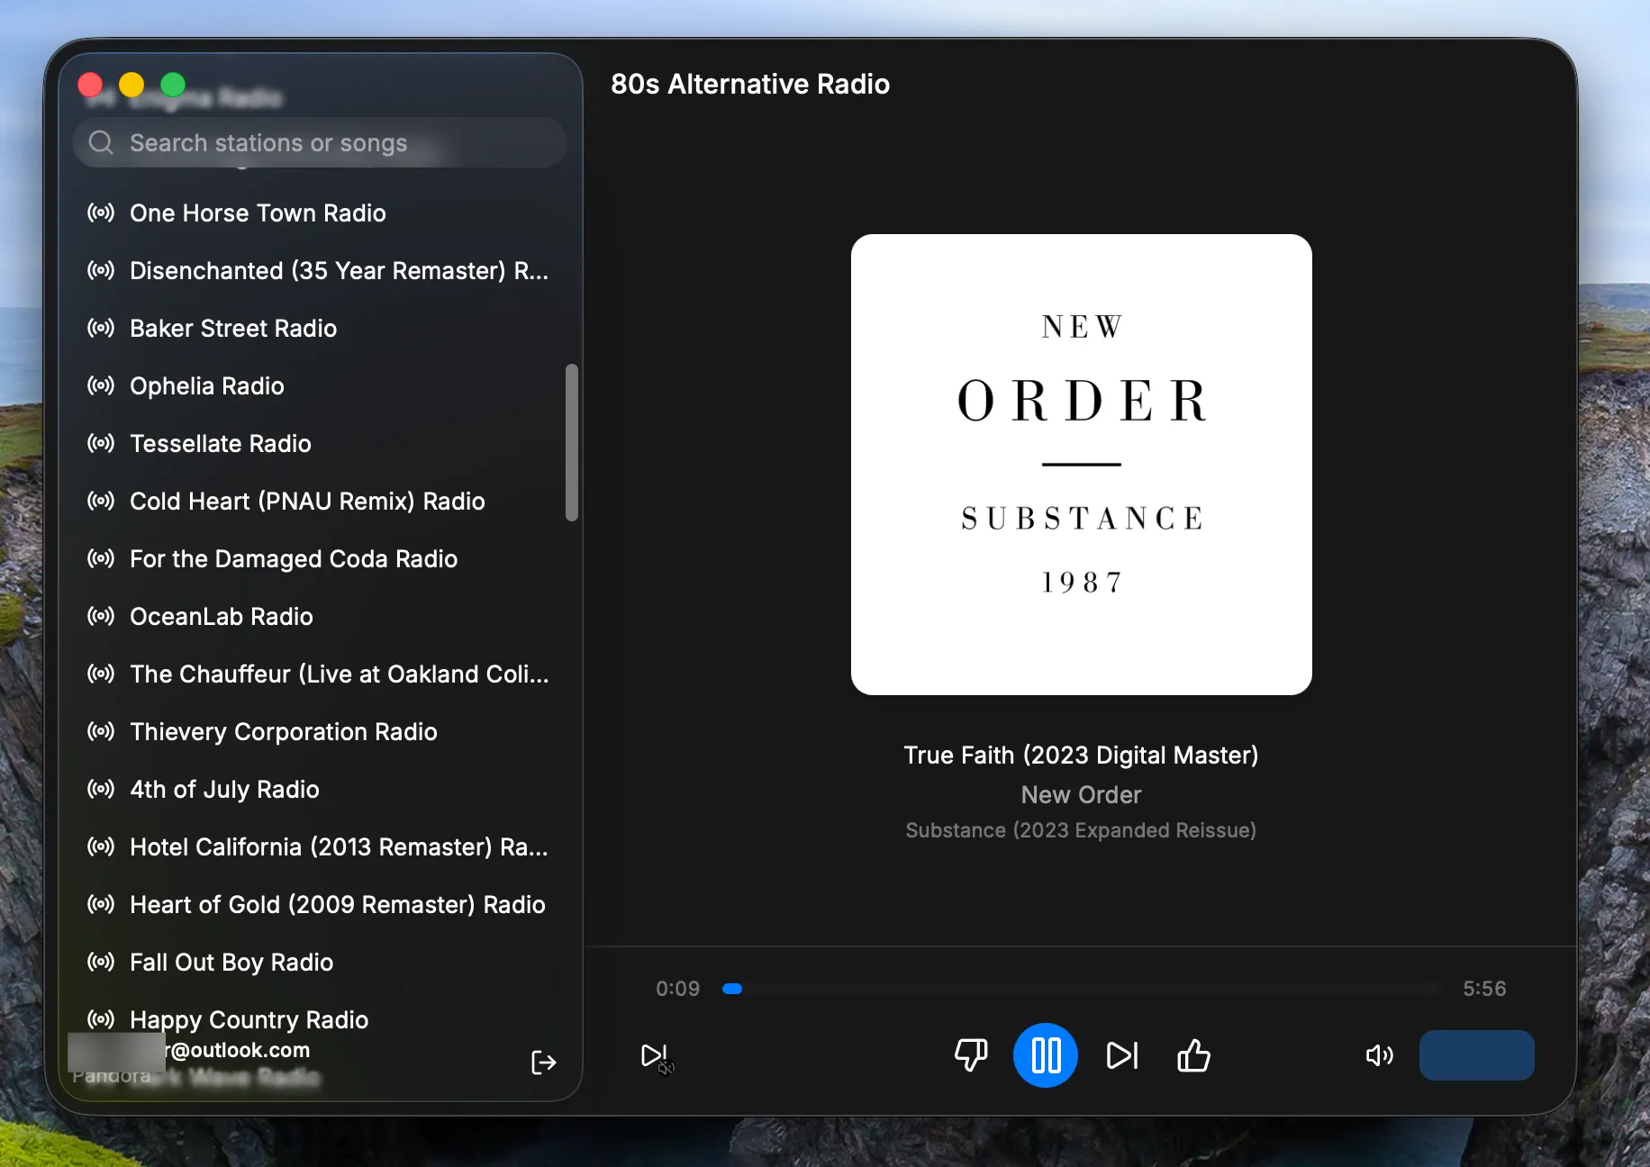The image size is (1650, 1167).
Task: Click the sidebar station list scrollbar
Action: pyautogui.click(x=571, y=442)
